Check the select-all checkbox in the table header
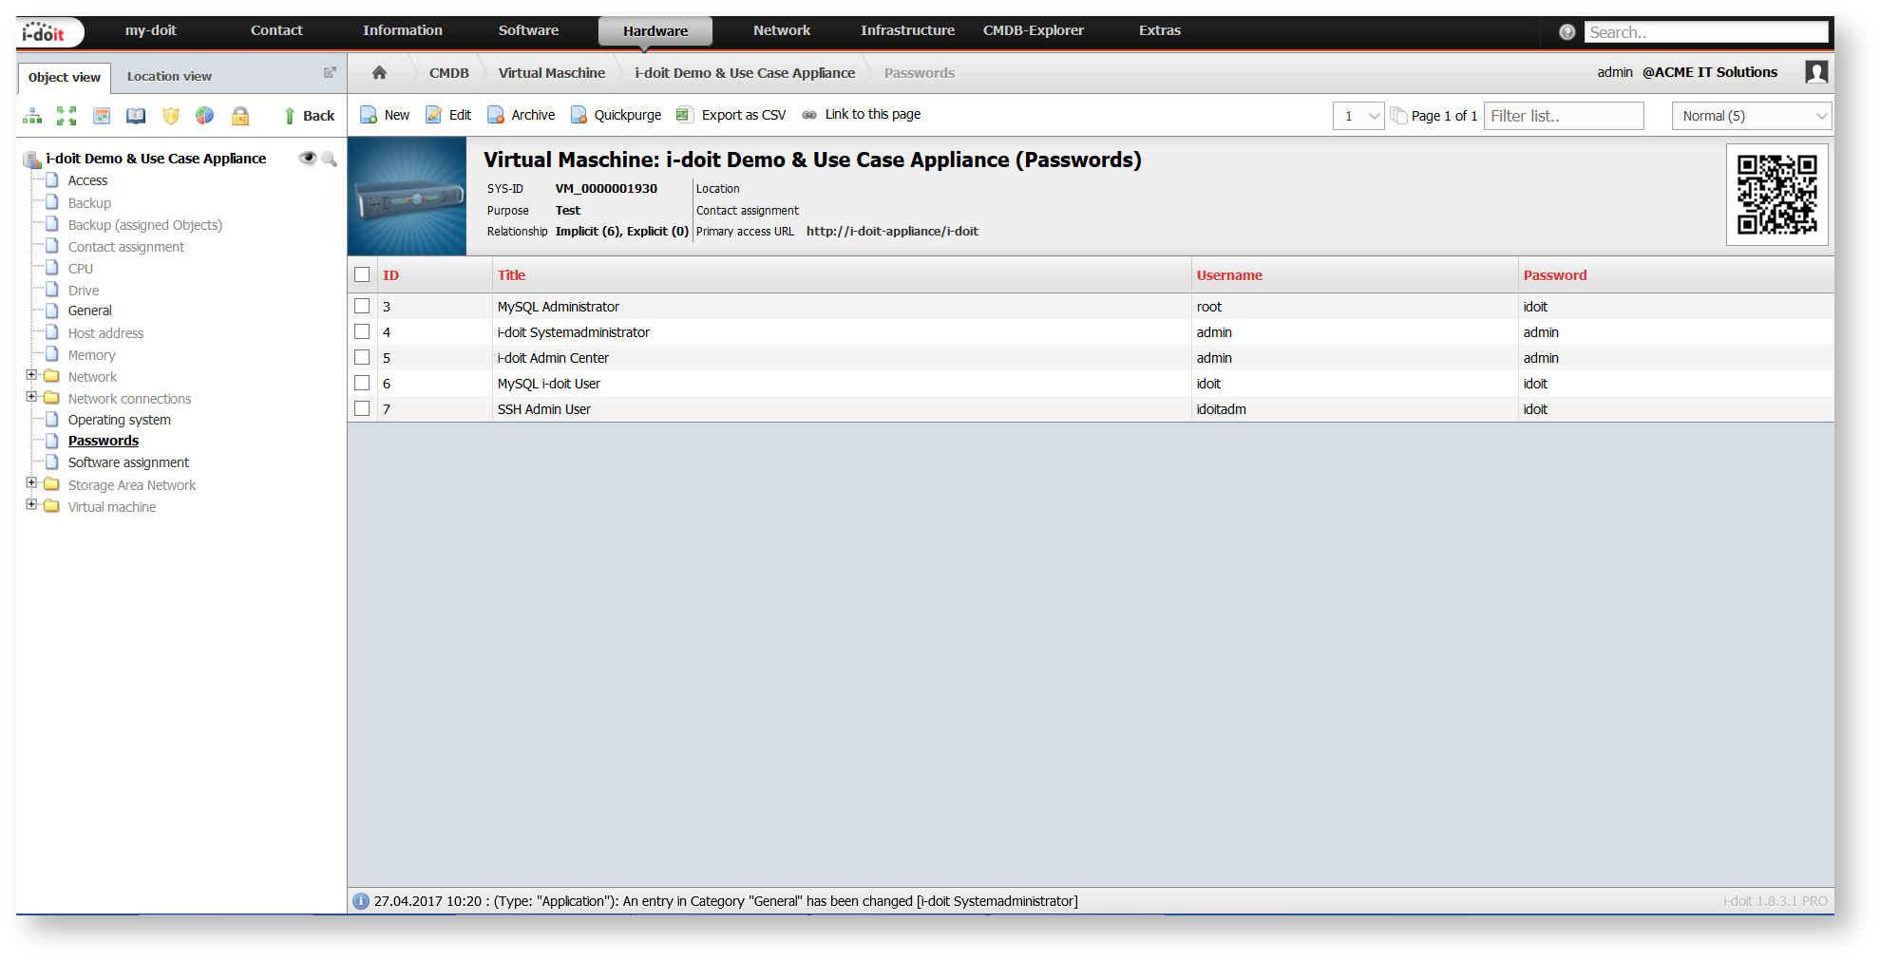This screenshot has height=961, width=1880. pyautogui.click(x=362, y=274)
